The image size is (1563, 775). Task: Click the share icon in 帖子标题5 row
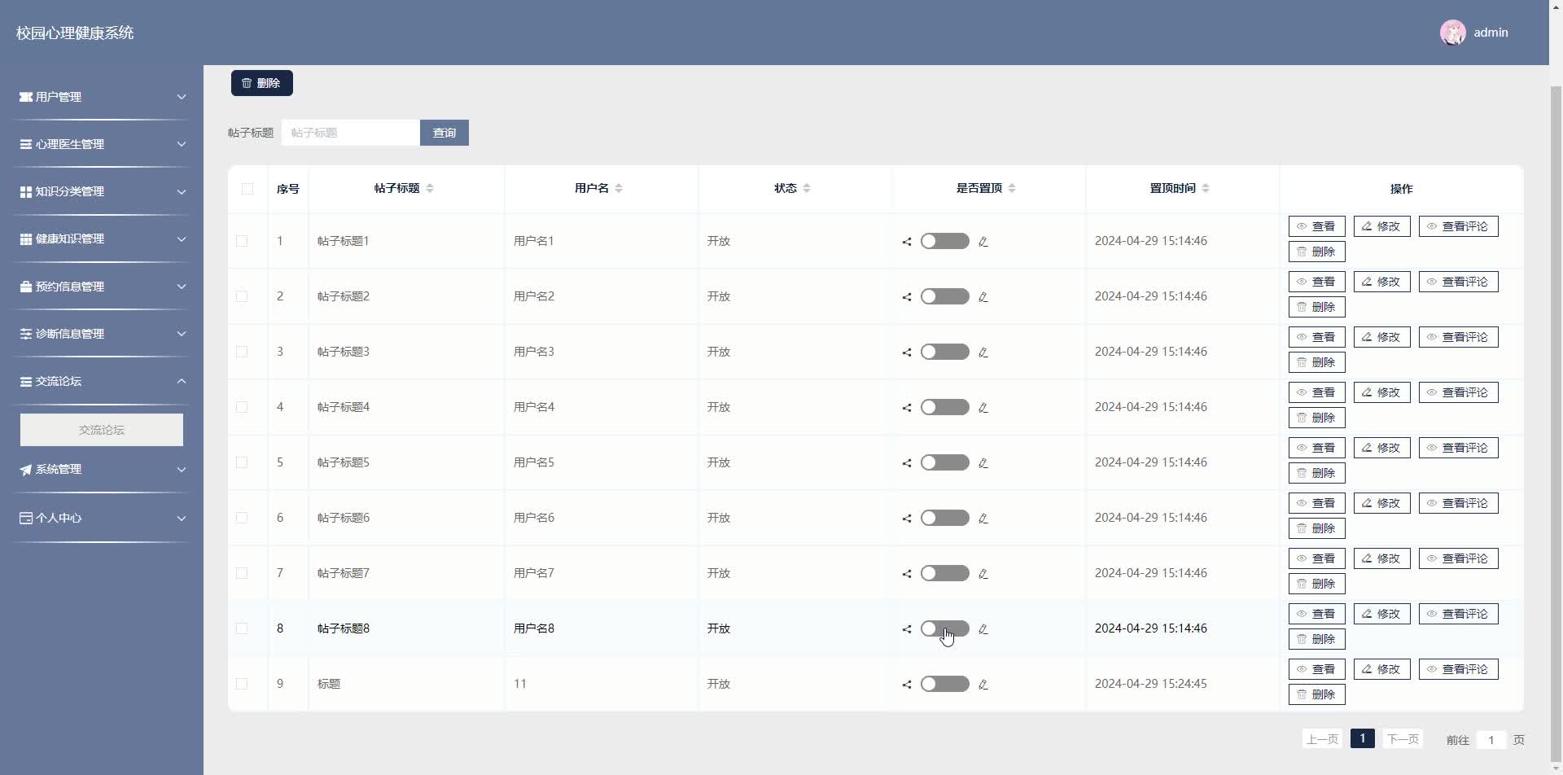[907, 463]
